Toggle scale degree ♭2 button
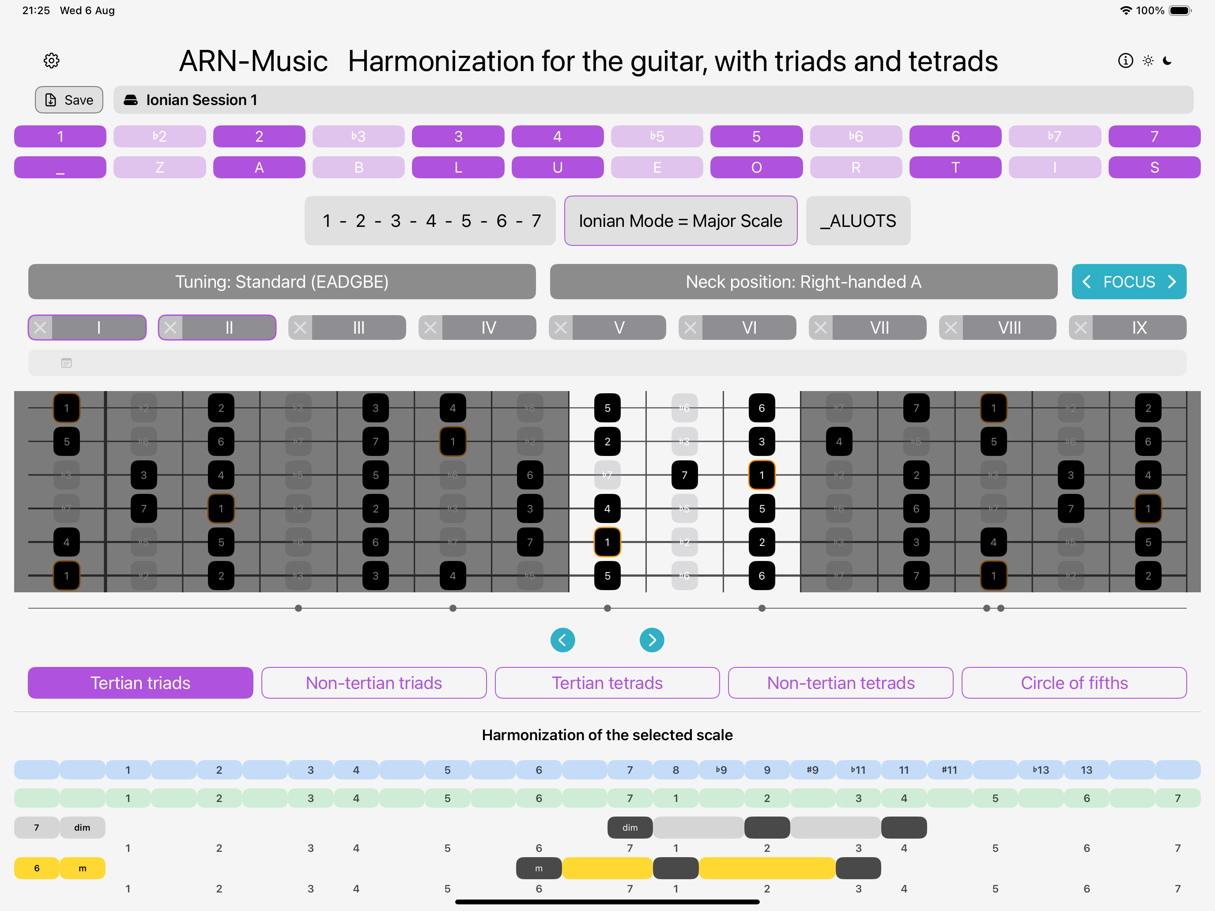This screenshot has height=911, width=1215. [159, 136]
